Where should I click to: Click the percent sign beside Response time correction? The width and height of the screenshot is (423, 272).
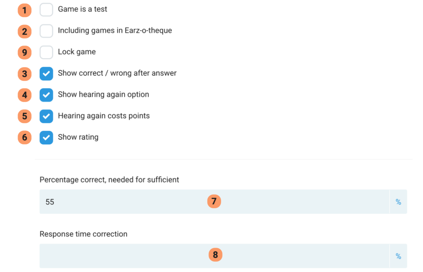click(398, 256)
